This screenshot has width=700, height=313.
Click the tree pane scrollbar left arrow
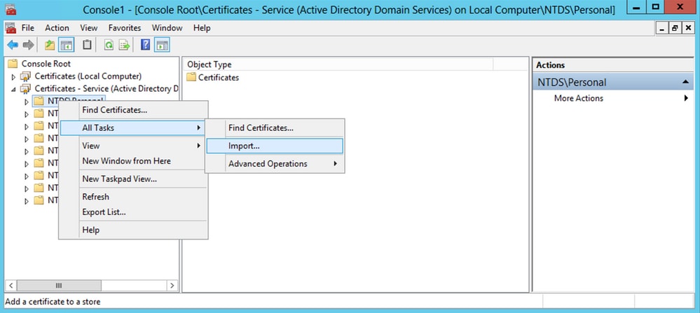click(x=11, y=286)
